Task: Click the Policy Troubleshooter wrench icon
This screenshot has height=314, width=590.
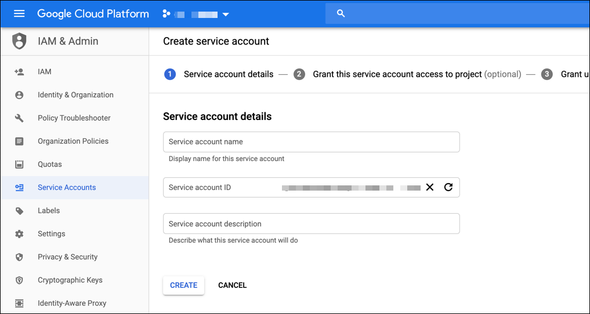Action: [19, 118]
